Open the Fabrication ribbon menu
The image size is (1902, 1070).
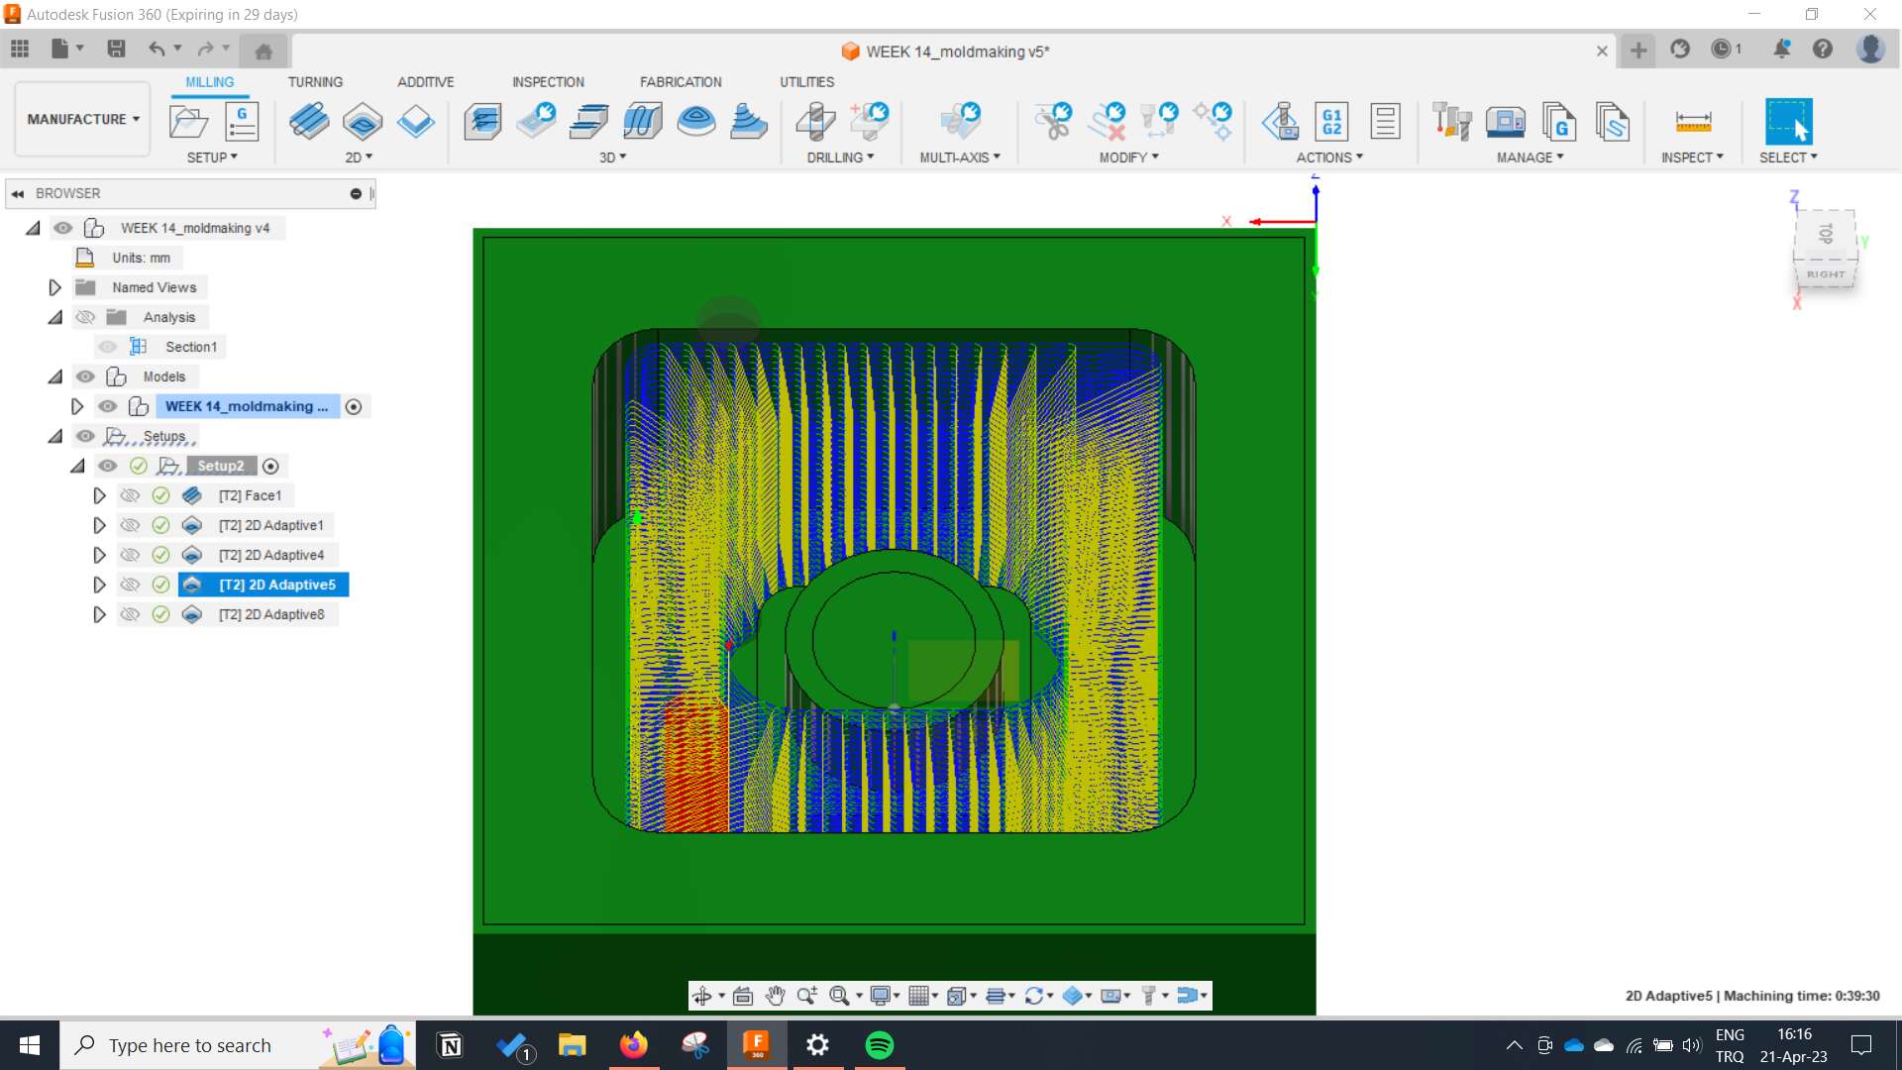682,82
